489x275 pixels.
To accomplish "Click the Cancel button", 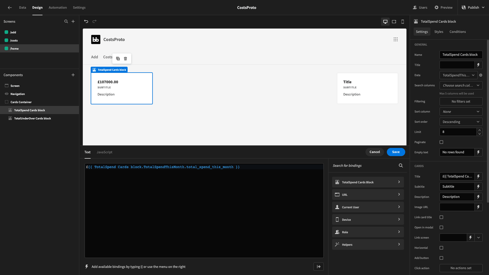I will [375, 152].
